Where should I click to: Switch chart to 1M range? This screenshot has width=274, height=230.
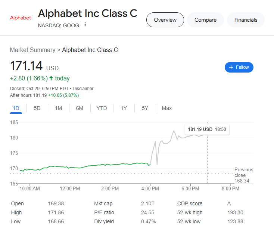pos(58,108)
